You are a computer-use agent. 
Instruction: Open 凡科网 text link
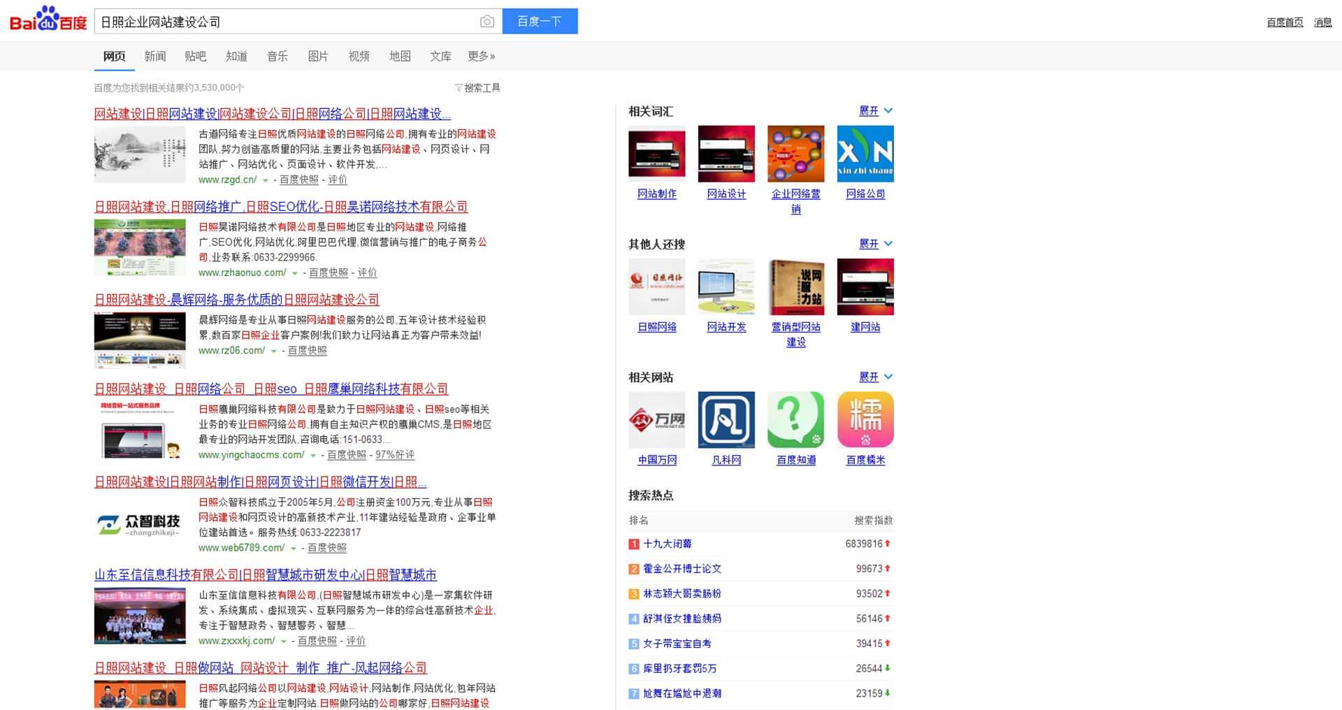point(726,460)
